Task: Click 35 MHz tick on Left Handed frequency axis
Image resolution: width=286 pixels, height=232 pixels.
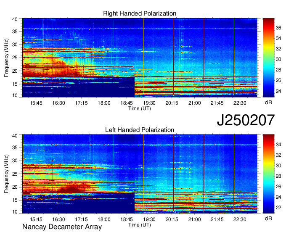Action: pos(15,148)
